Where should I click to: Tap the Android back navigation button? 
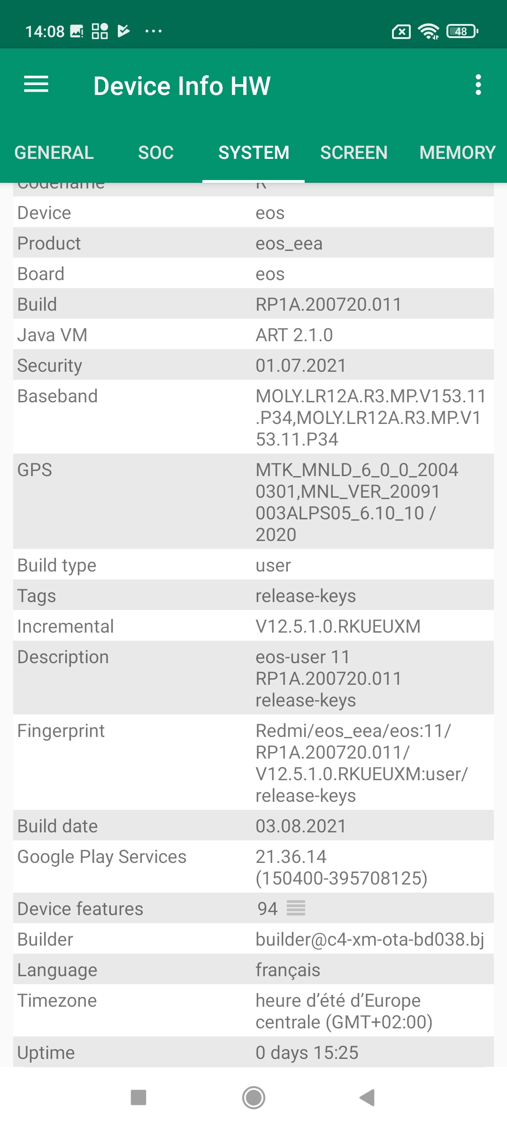pyautogui.click(x=367, y=1097)
